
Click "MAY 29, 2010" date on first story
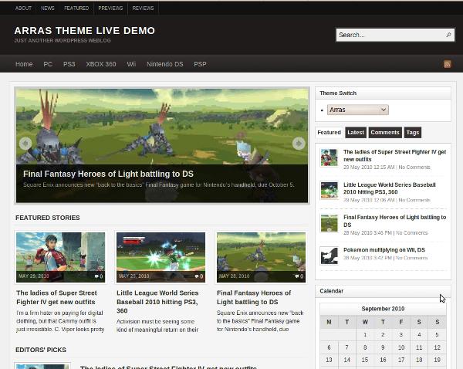point(34,276)
